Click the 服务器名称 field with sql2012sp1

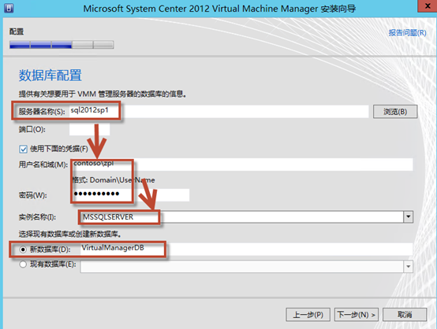tap(218, 111)
